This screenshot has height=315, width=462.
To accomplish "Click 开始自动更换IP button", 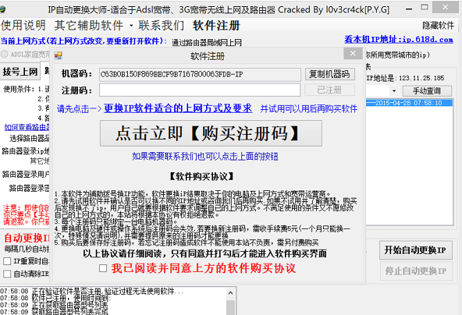I will coord(416,250).
